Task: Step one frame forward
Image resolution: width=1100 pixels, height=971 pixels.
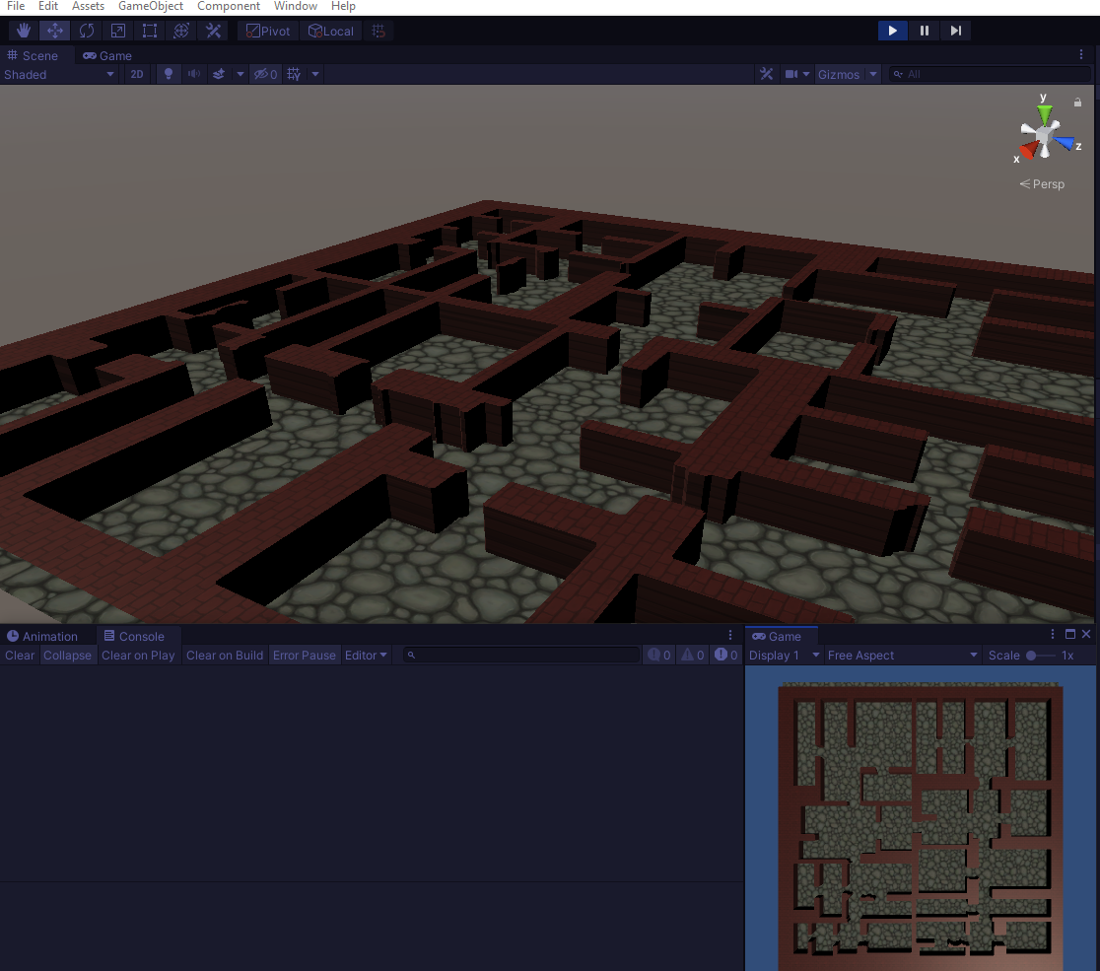Action: [955, 31]
